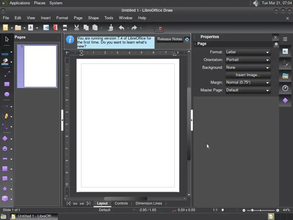This screenshot has height=220, width=293.
Task: Open the Master Page dropdown
Action: (x=248, y=90)
